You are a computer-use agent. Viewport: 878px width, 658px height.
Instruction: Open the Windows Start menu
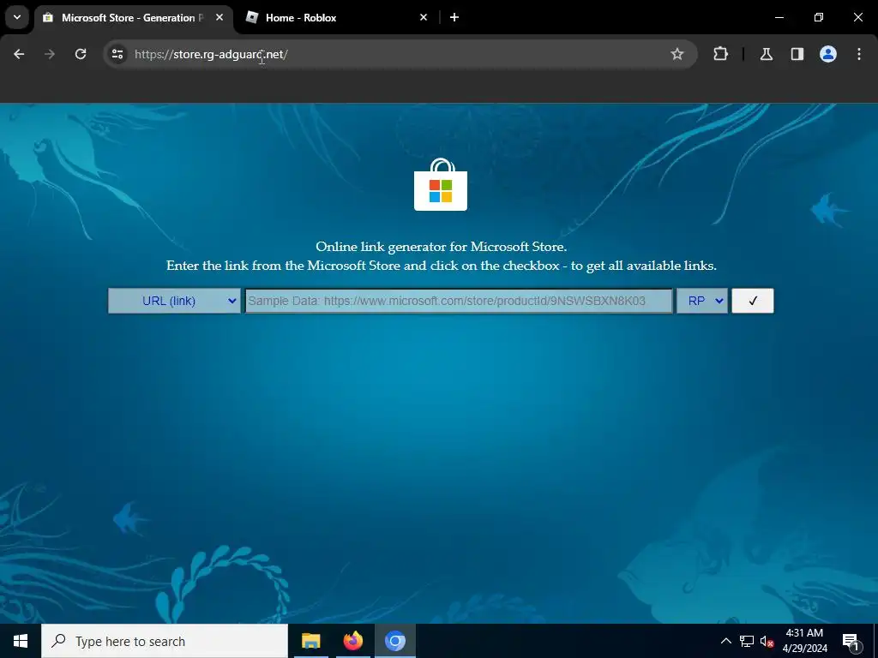[x=21, y=641]
